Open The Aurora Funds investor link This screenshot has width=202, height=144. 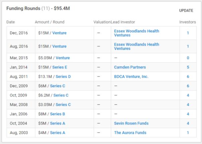coord(130,133)
